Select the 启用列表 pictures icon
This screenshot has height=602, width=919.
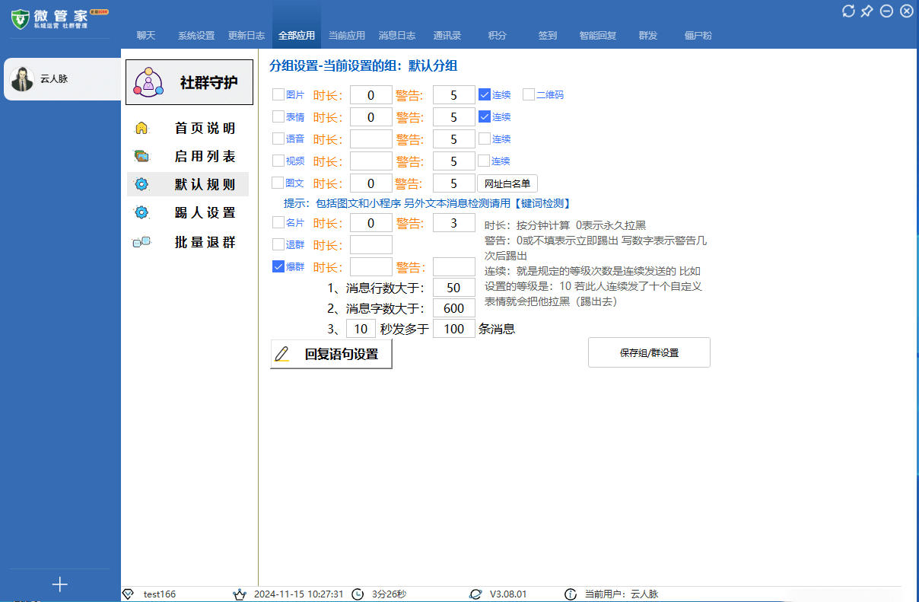pyautogui.click(x=142, y=156)
